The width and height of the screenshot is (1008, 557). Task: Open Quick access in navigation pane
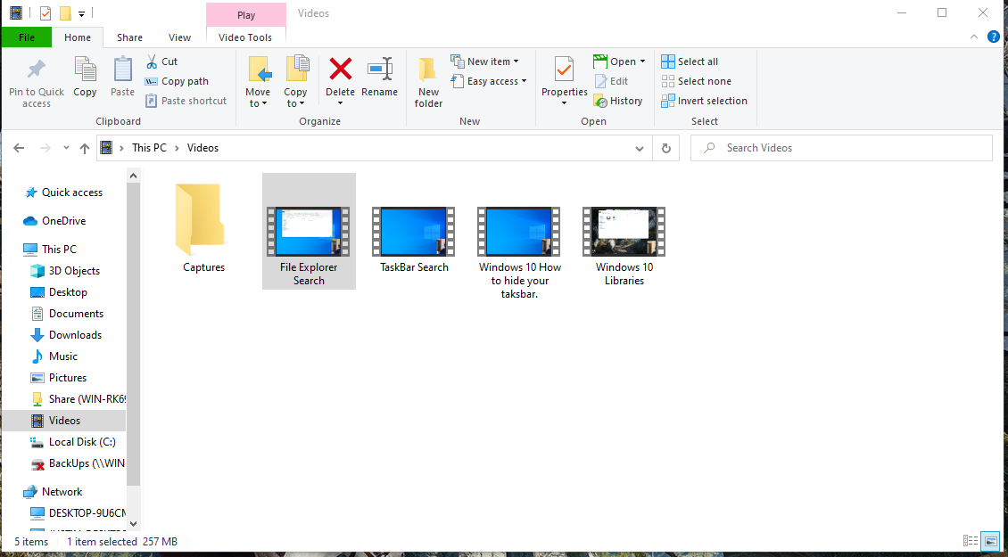(64, 192)
